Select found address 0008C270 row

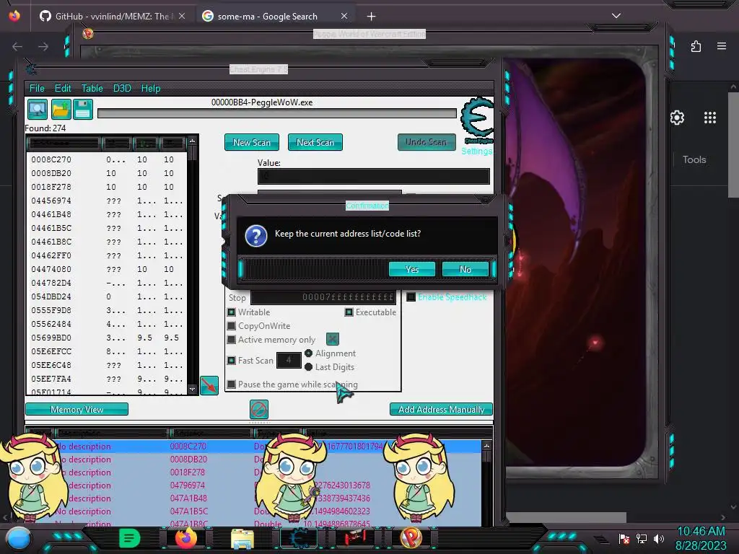point(107,159)
